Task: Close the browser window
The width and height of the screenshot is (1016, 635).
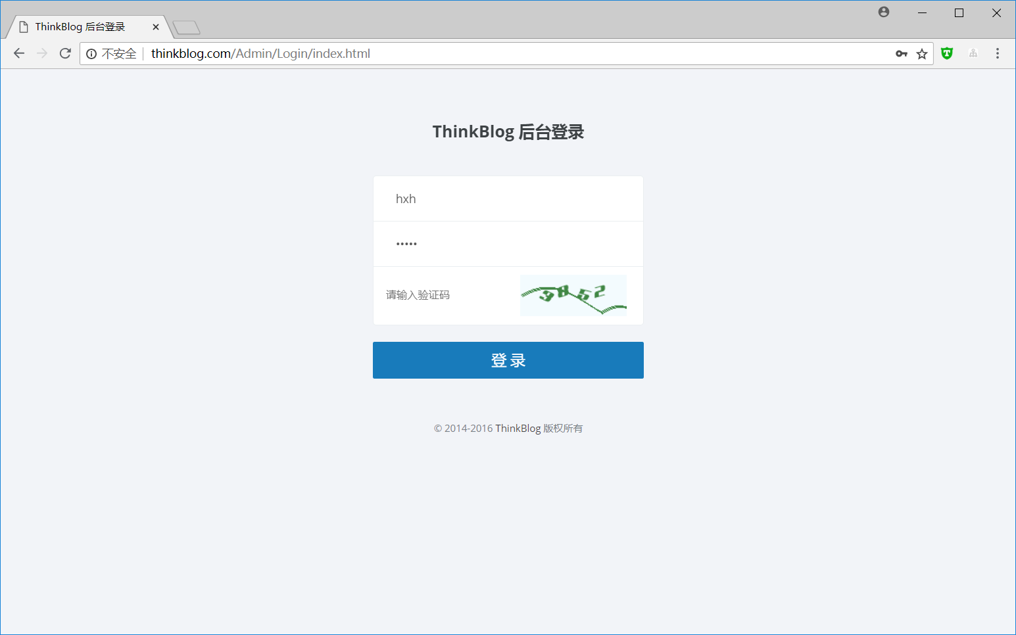Action: point(996,12)
